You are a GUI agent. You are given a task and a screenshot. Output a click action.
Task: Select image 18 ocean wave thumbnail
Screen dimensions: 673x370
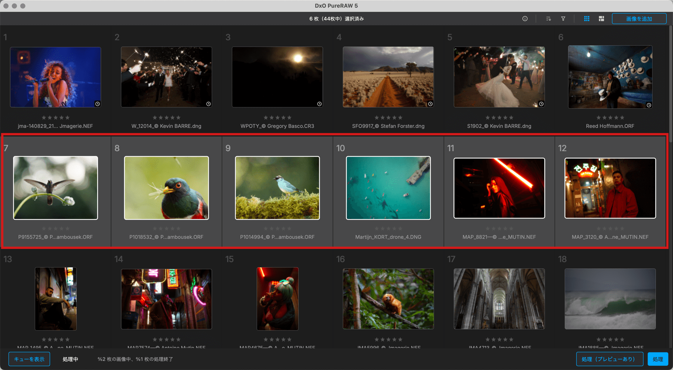pyautogui.click(x=610, y=299)
